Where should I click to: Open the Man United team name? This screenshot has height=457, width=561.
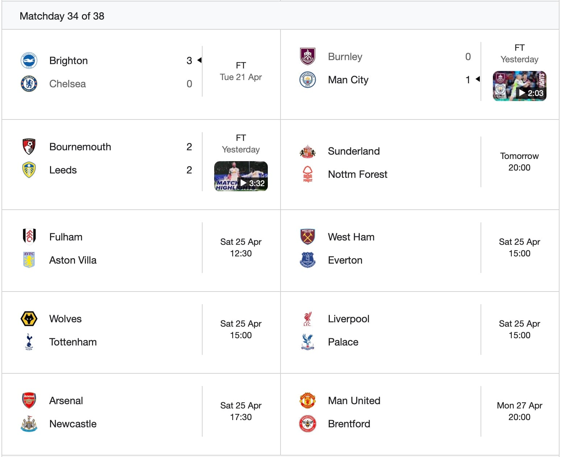point(354,401)
